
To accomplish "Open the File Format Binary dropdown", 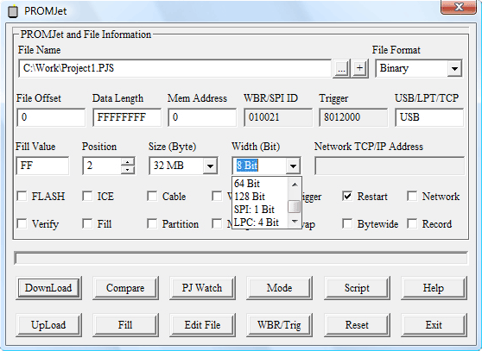I will point(454,69).
